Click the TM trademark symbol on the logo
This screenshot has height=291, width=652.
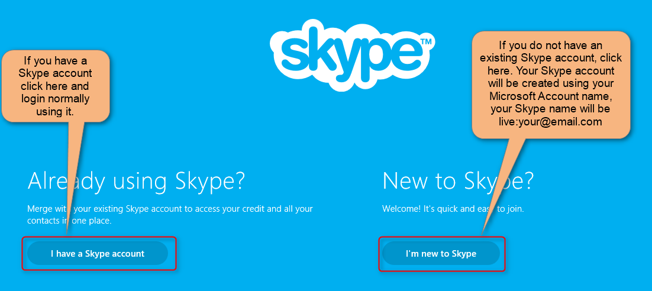[x=426, y=41]
